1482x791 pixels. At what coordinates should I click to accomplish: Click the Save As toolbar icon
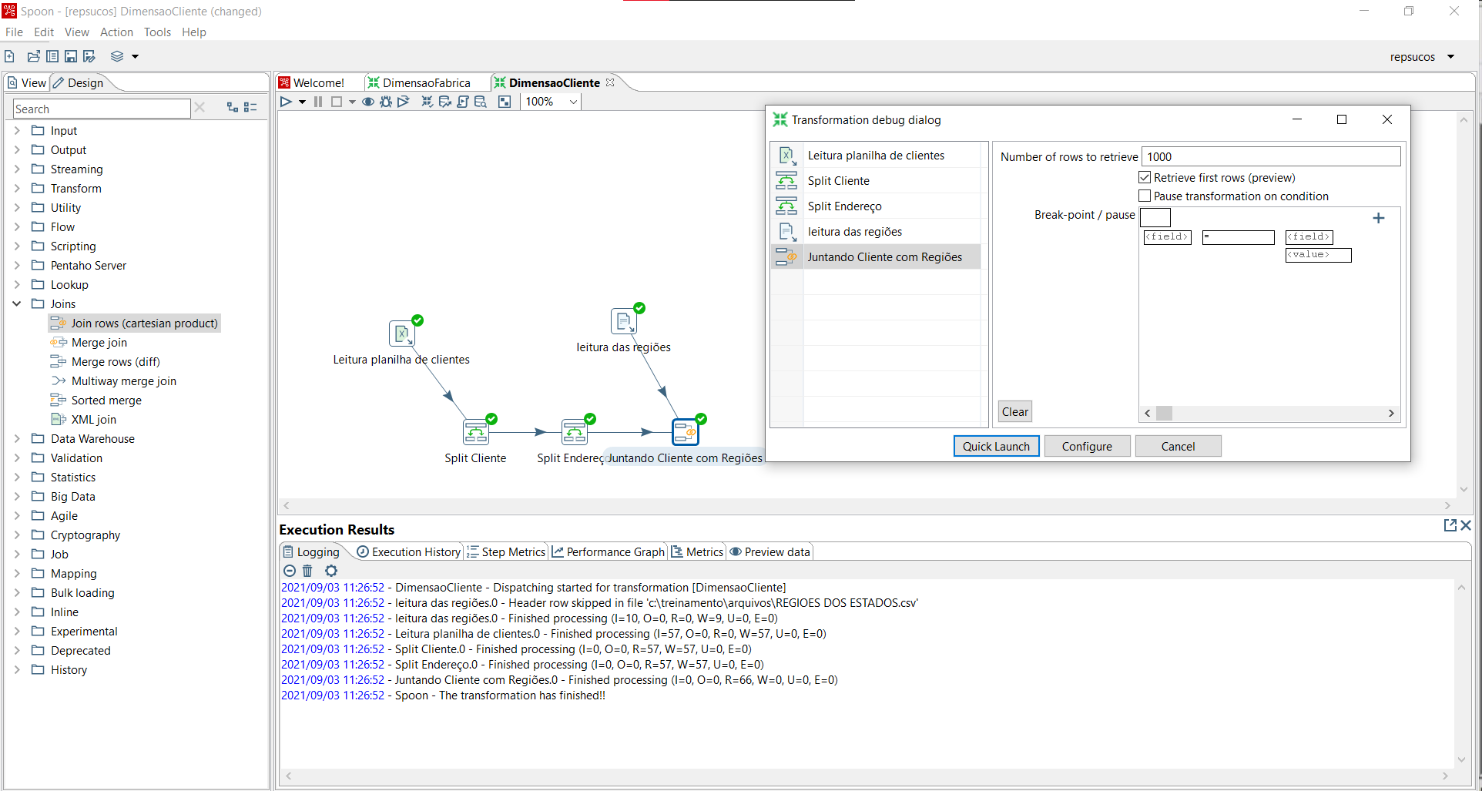(89, 56)
